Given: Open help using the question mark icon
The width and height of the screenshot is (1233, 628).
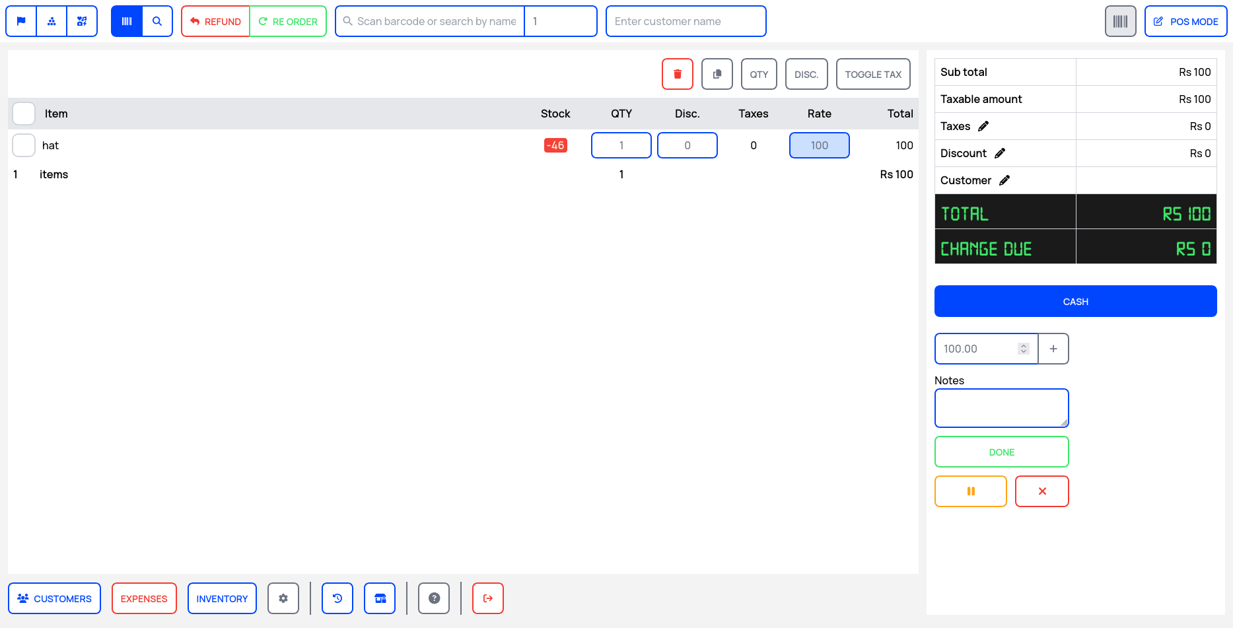Looking at the screenshot, I should tap(433, 598).
